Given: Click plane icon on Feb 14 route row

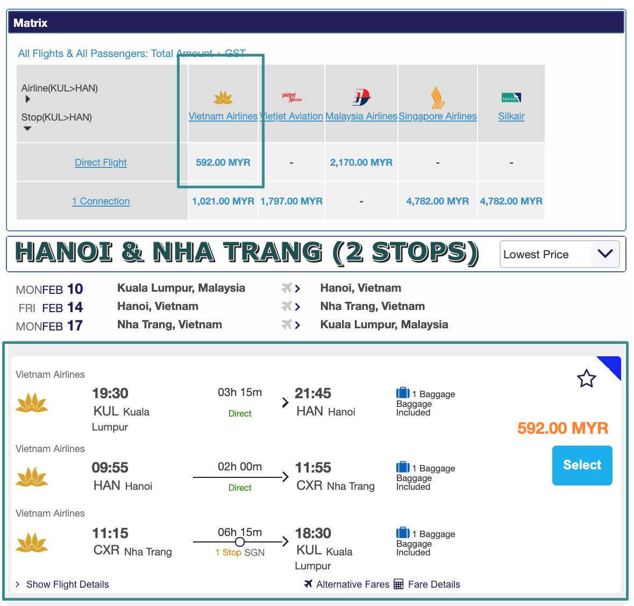Looking at the screenshot, I should pos(287,306).
